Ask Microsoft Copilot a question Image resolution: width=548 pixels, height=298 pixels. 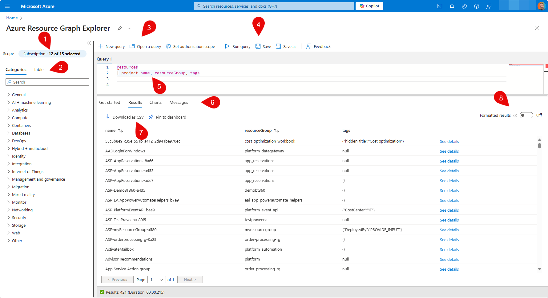(369, 6)
